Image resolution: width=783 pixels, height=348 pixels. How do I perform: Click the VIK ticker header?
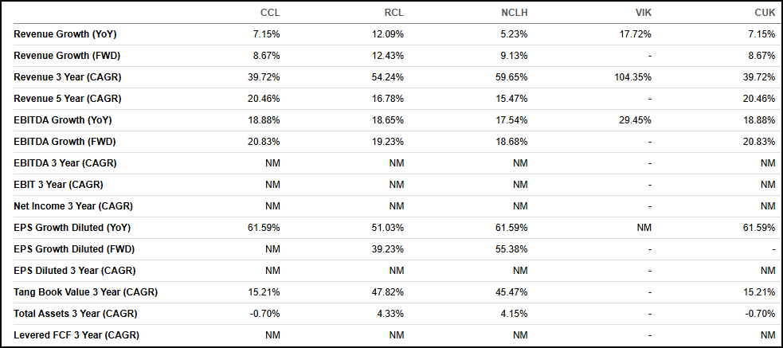pos(642,13)
